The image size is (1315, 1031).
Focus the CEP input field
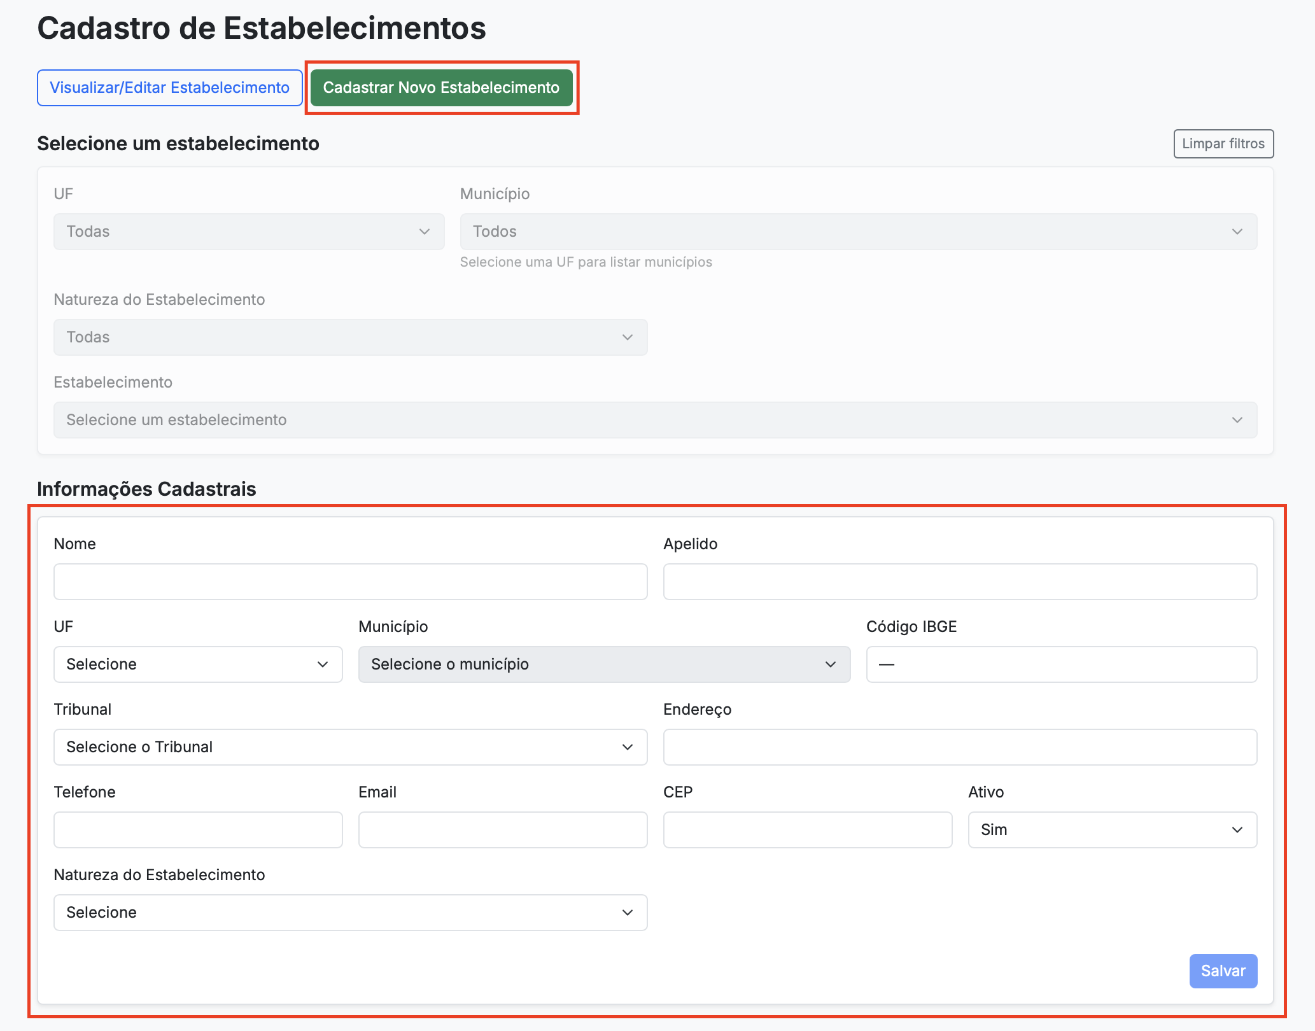808,830
